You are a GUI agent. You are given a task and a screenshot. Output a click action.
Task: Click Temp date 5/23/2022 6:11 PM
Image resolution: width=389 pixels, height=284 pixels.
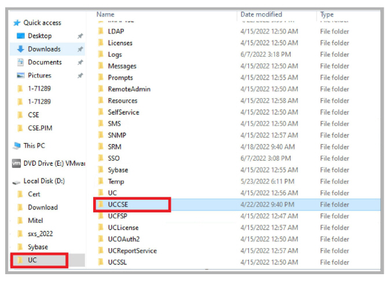pyautogui.click(x=267, y=181)
